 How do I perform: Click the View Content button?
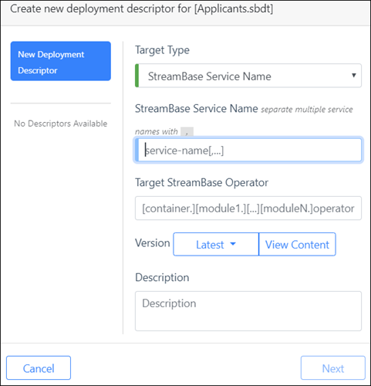pos(297,244)
